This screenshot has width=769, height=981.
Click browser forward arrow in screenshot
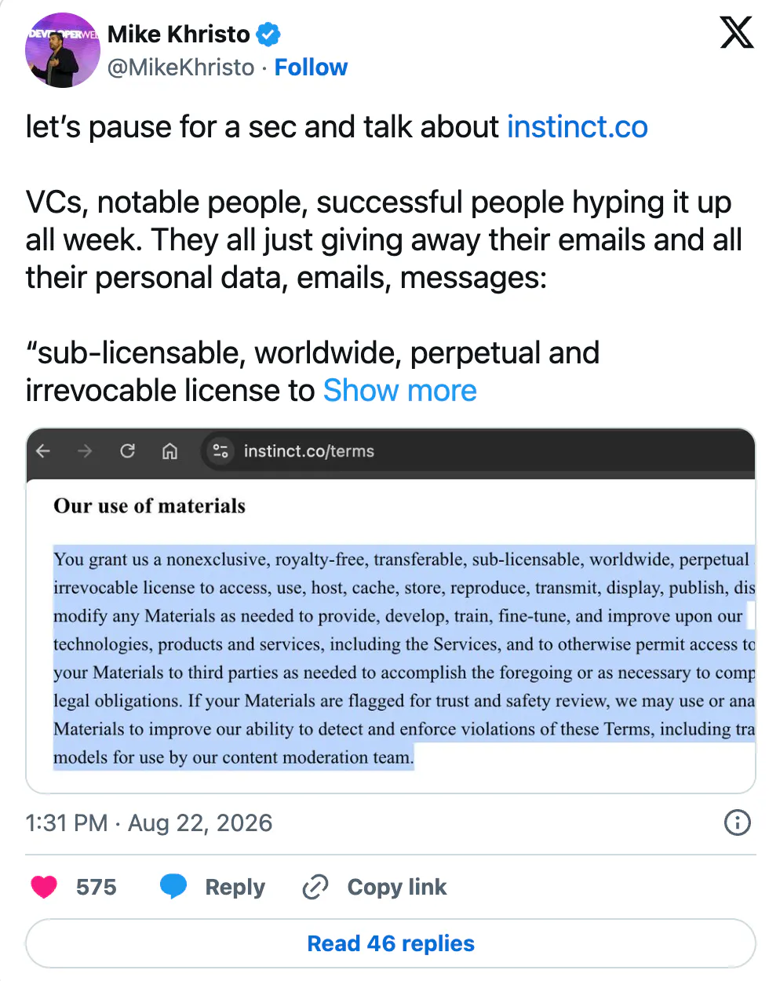[85, 451]
